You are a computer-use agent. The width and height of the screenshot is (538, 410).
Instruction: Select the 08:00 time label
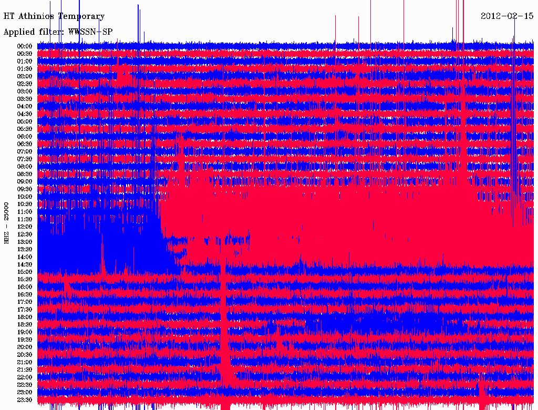tap(25, 167)
